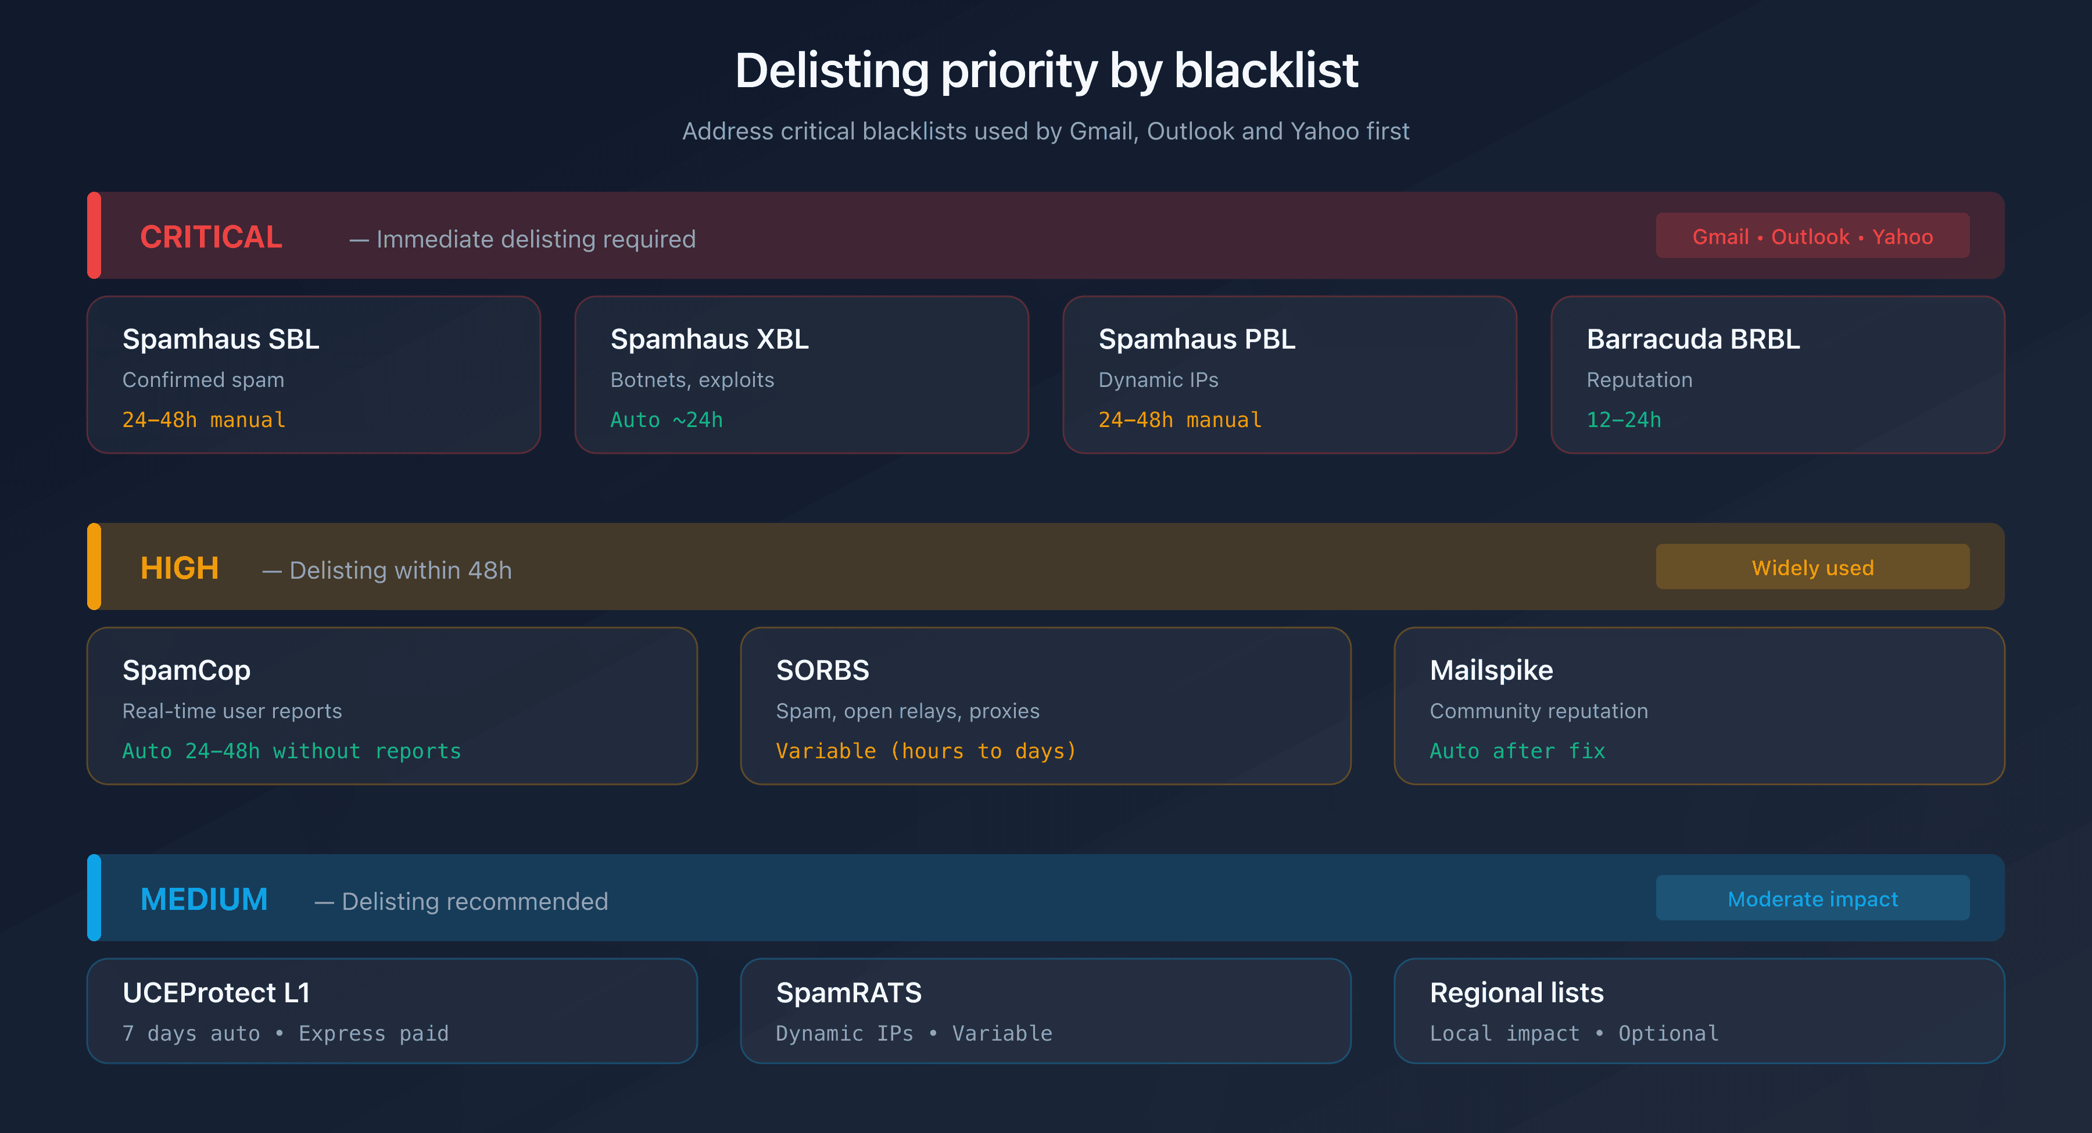Image resolution: width=2092 pixels, height=1133 pixels.
Task: Select the Mailspike title
Action: (1491, 670)
